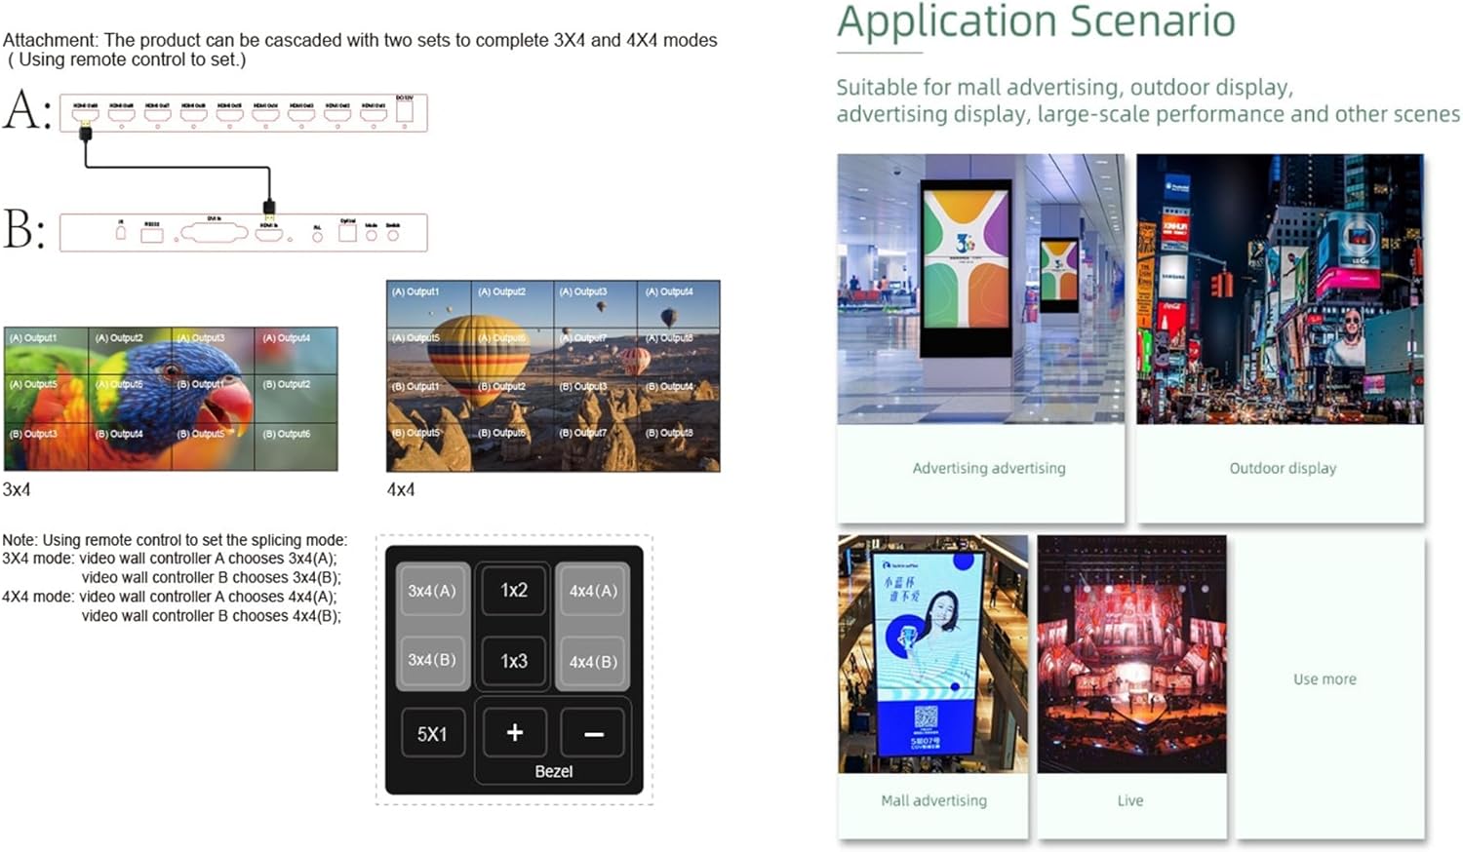The image size is (1463, 852).
Task: Choose the 1x2 splicing mode button
Action: click(514, 590)
